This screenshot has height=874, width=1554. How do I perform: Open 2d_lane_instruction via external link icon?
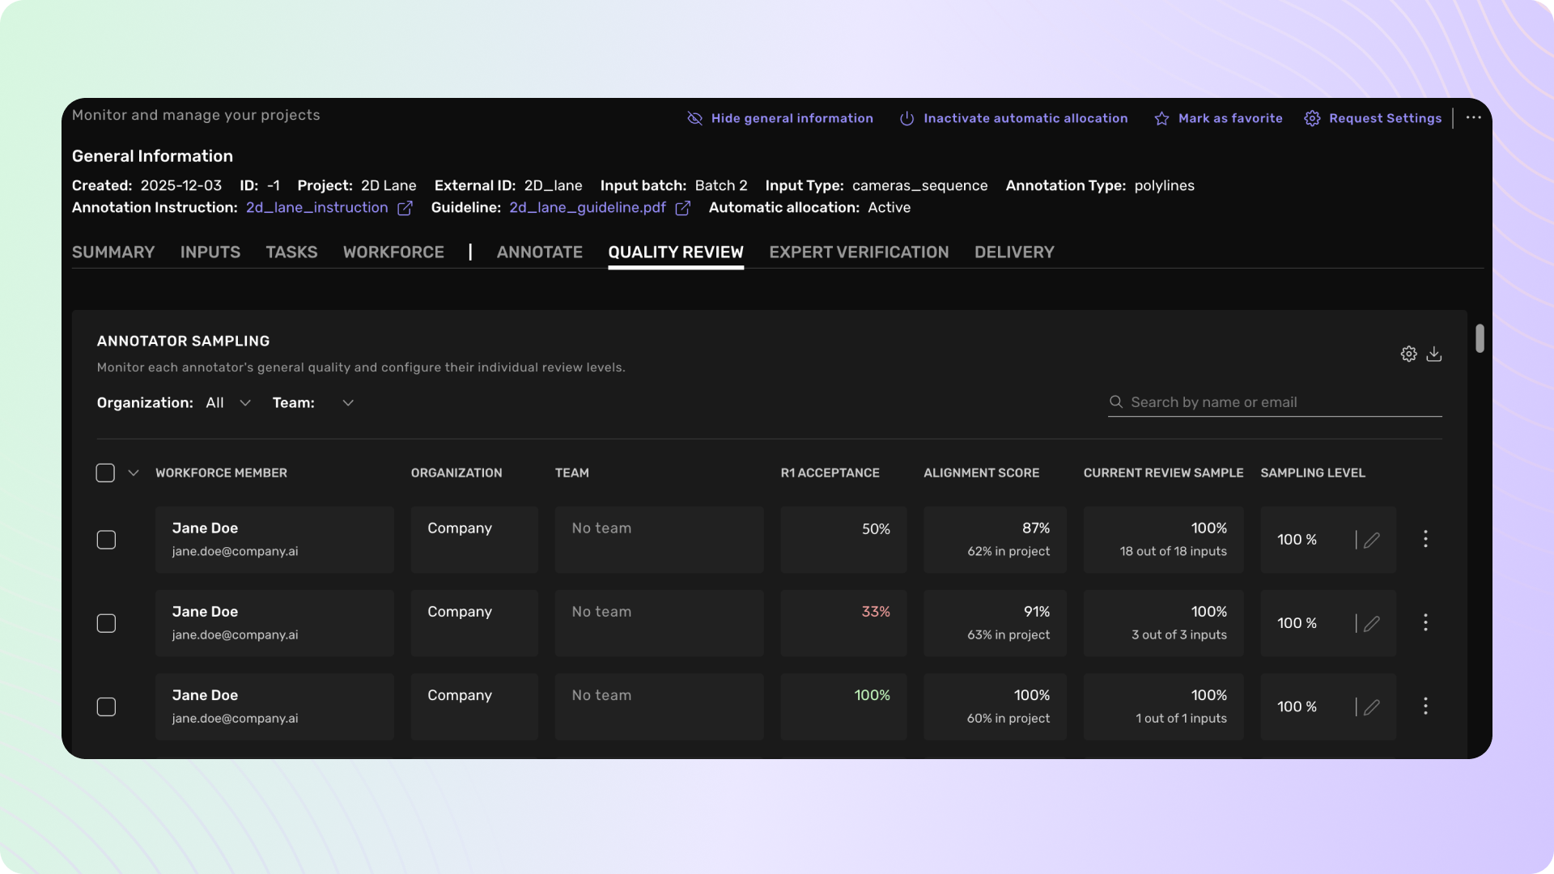(405, 208)
